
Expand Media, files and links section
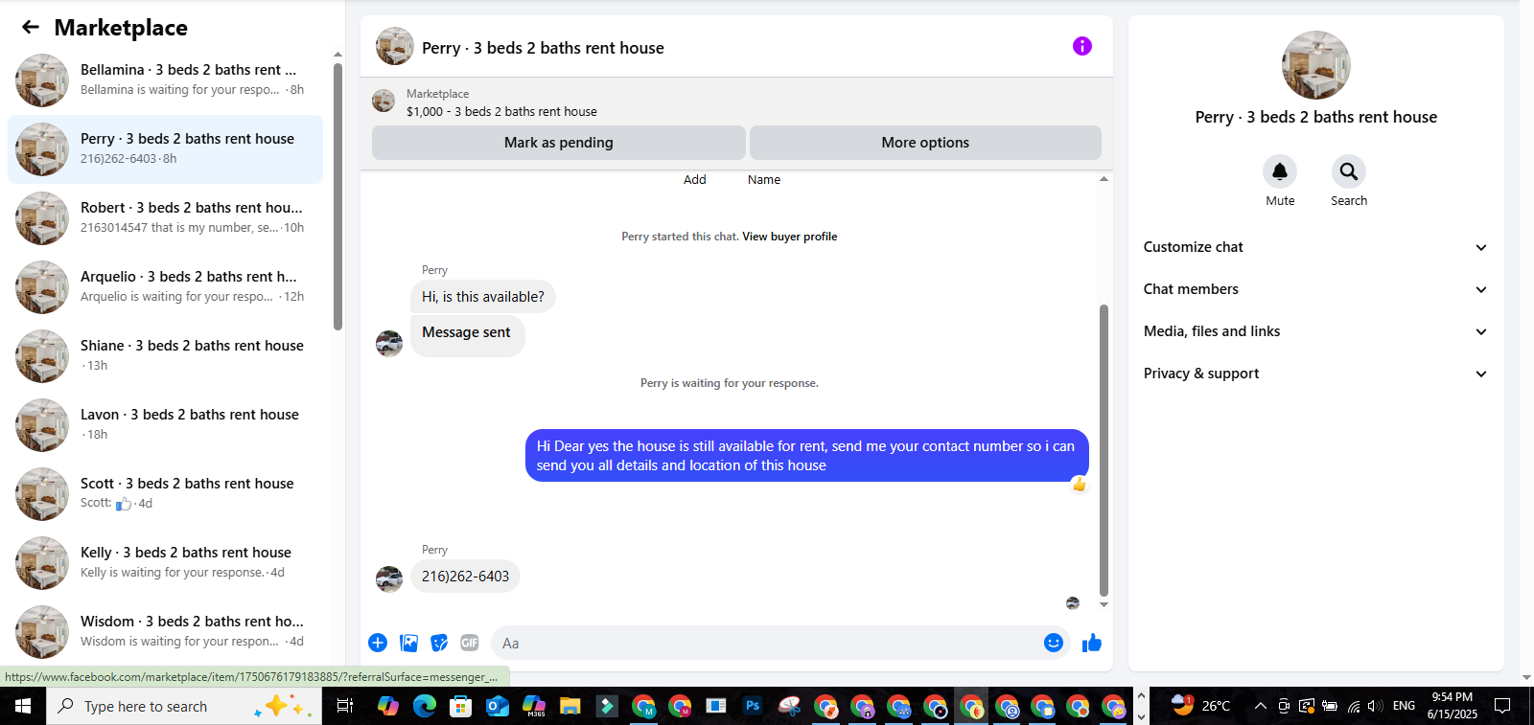[1315, 331]
